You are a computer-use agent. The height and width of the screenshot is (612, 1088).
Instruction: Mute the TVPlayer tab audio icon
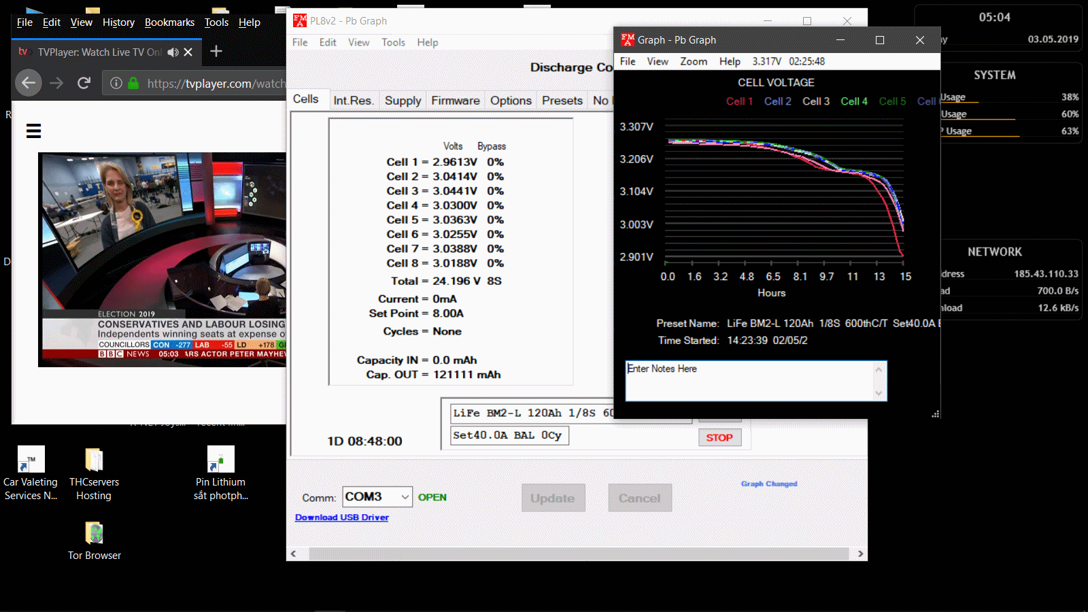point(173,52)
